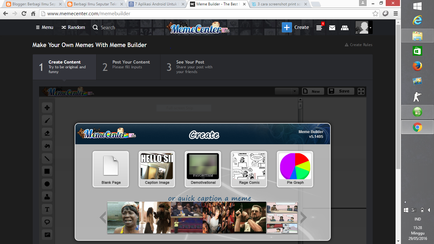Image resolution: width=434 pixels, height=244 pixels.
Task: Select the Insert Image tool
Action: point(47,235)
